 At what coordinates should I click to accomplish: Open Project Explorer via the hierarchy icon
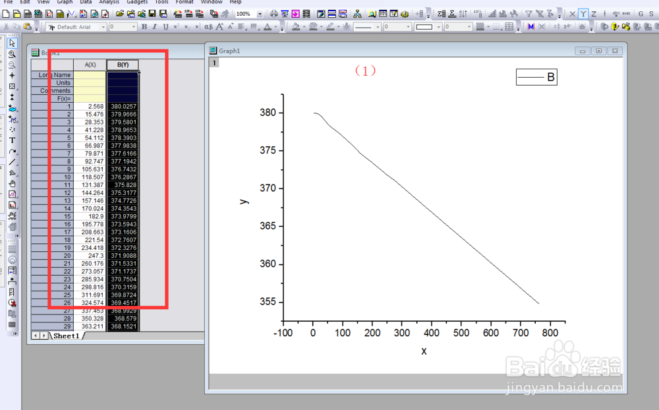(x=357, y=14)
